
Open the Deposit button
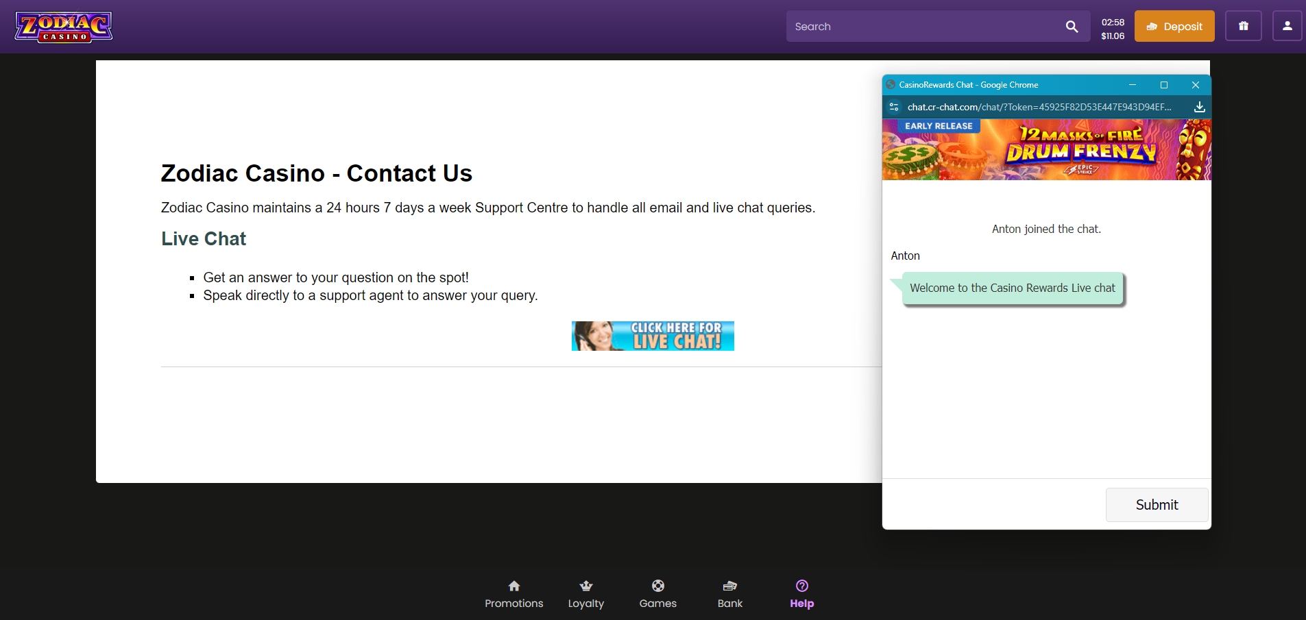coord(1174,26)
